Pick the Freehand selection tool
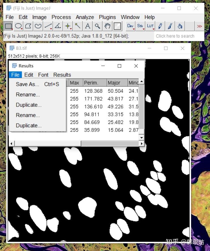The width and height of the screenshot is (210, 251). tap(38, 26)
